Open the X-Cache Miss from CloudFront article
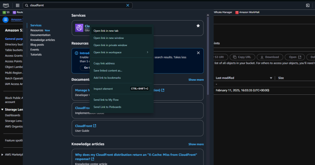315x165 pixels. (x=136, y=157)
